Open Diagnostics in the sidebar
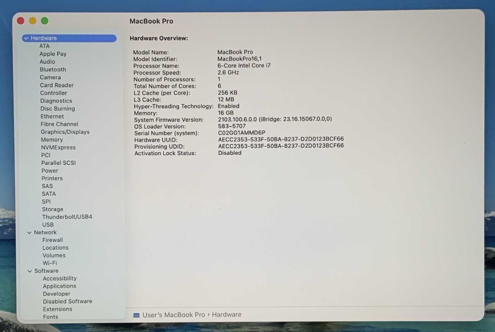 [x=56, y=101]
